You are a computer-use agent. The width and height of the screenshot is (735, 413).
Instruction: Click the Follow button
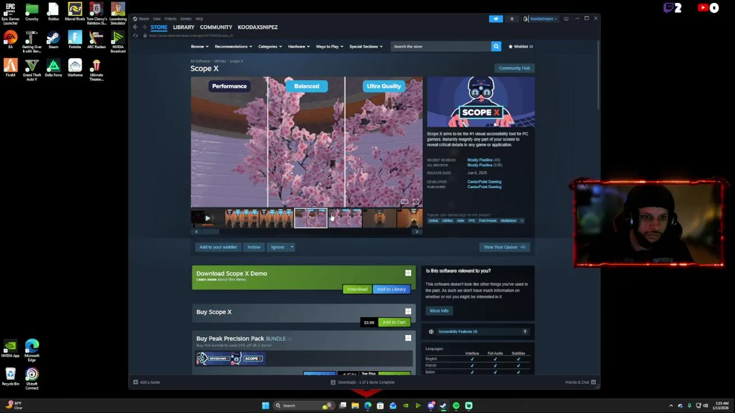(254, 247)
